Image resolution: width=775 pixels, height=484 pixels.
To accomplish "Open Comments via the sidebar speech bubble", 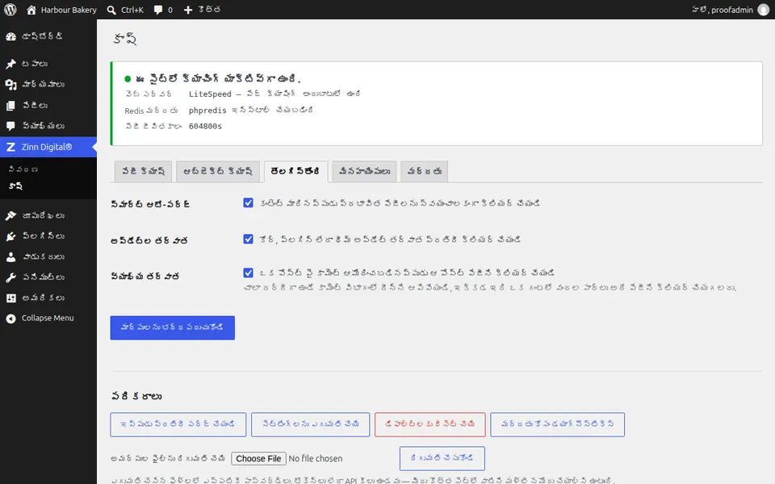I will 10,126.
